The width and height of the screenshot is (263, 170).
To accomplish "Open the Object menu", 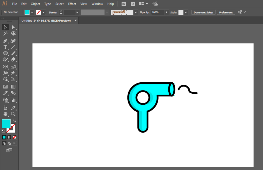I will click(35, 4).
